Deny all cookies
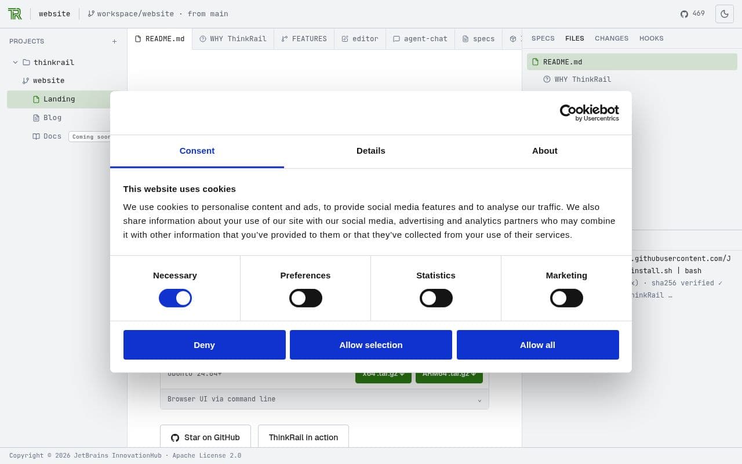The width and height of the screenshot is (742, 464). (x=204, y=345)
